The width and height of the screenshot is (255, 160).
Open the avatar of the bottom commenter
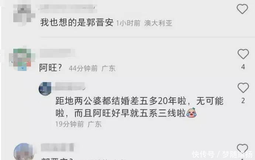click(x=24, y=152)
